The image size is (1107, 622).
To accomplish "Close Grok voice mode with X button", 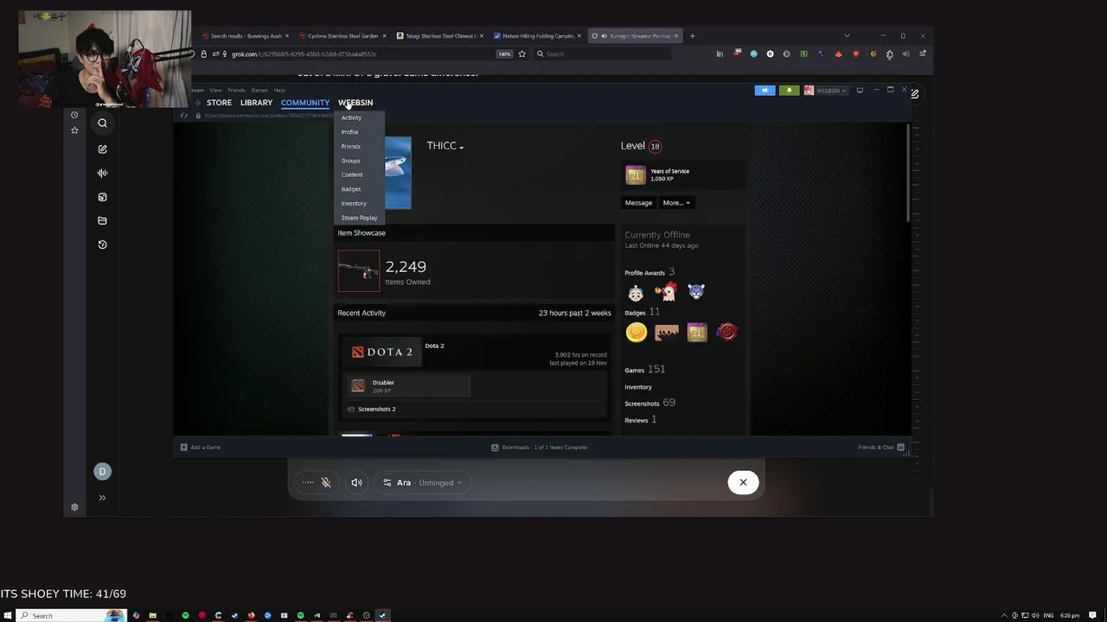I will tap(743, 482).
